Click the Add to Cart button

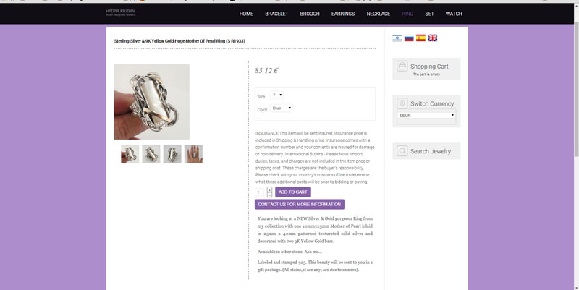[x=292, y=192]
